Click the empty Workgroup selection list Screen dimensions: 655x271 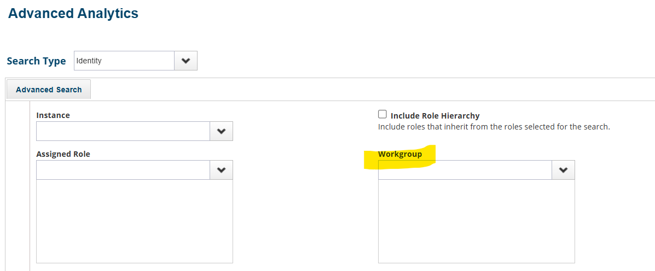pyautogui.click(x=476, y=221)
